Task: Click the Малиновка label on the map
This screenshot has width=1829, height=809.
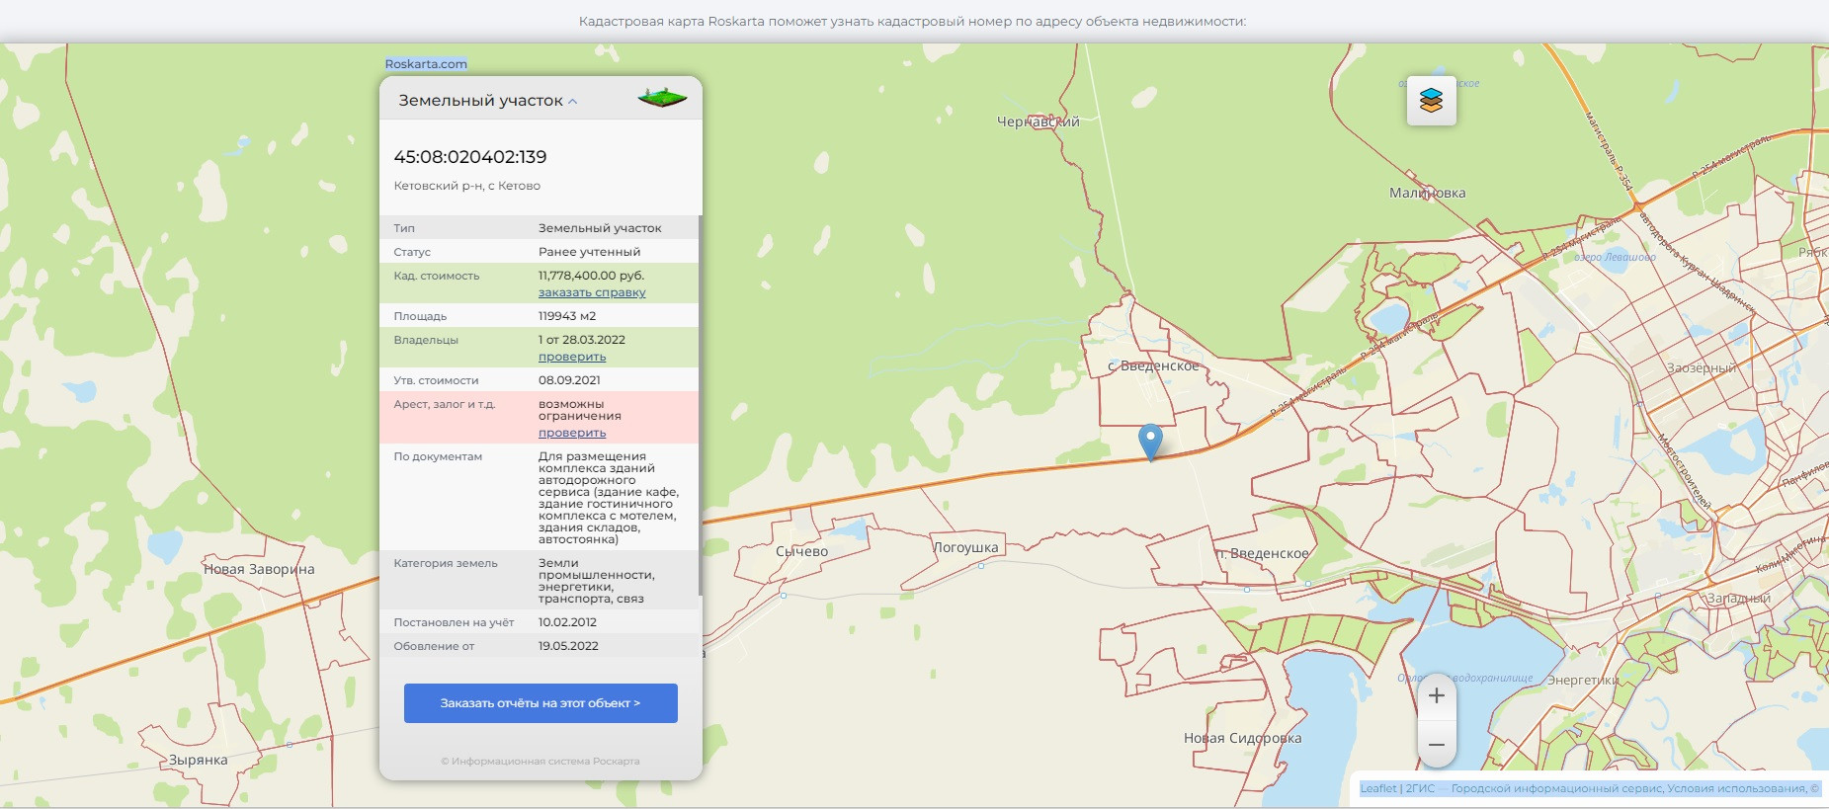Action: pyautogui.click(x=1427, y=194)
